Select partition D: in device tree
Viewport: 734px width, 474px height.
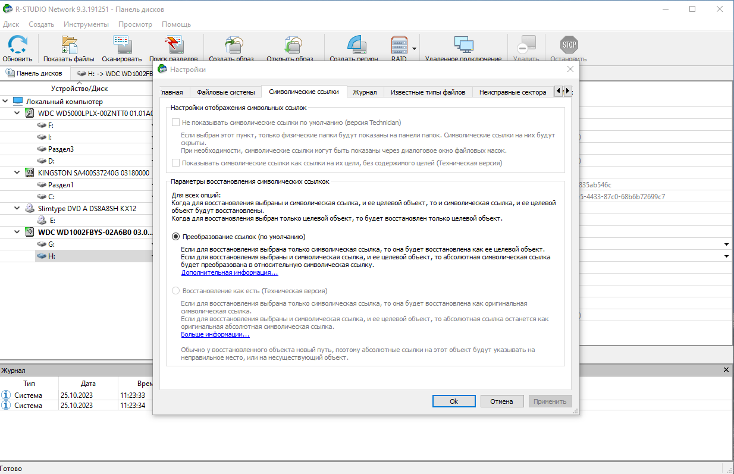point(51,161)
